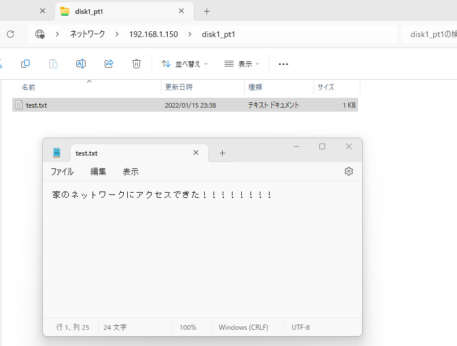The image size is (457, 346).
Task: Click the refresh icon beside address bar
Action: (x=10, y=34)
